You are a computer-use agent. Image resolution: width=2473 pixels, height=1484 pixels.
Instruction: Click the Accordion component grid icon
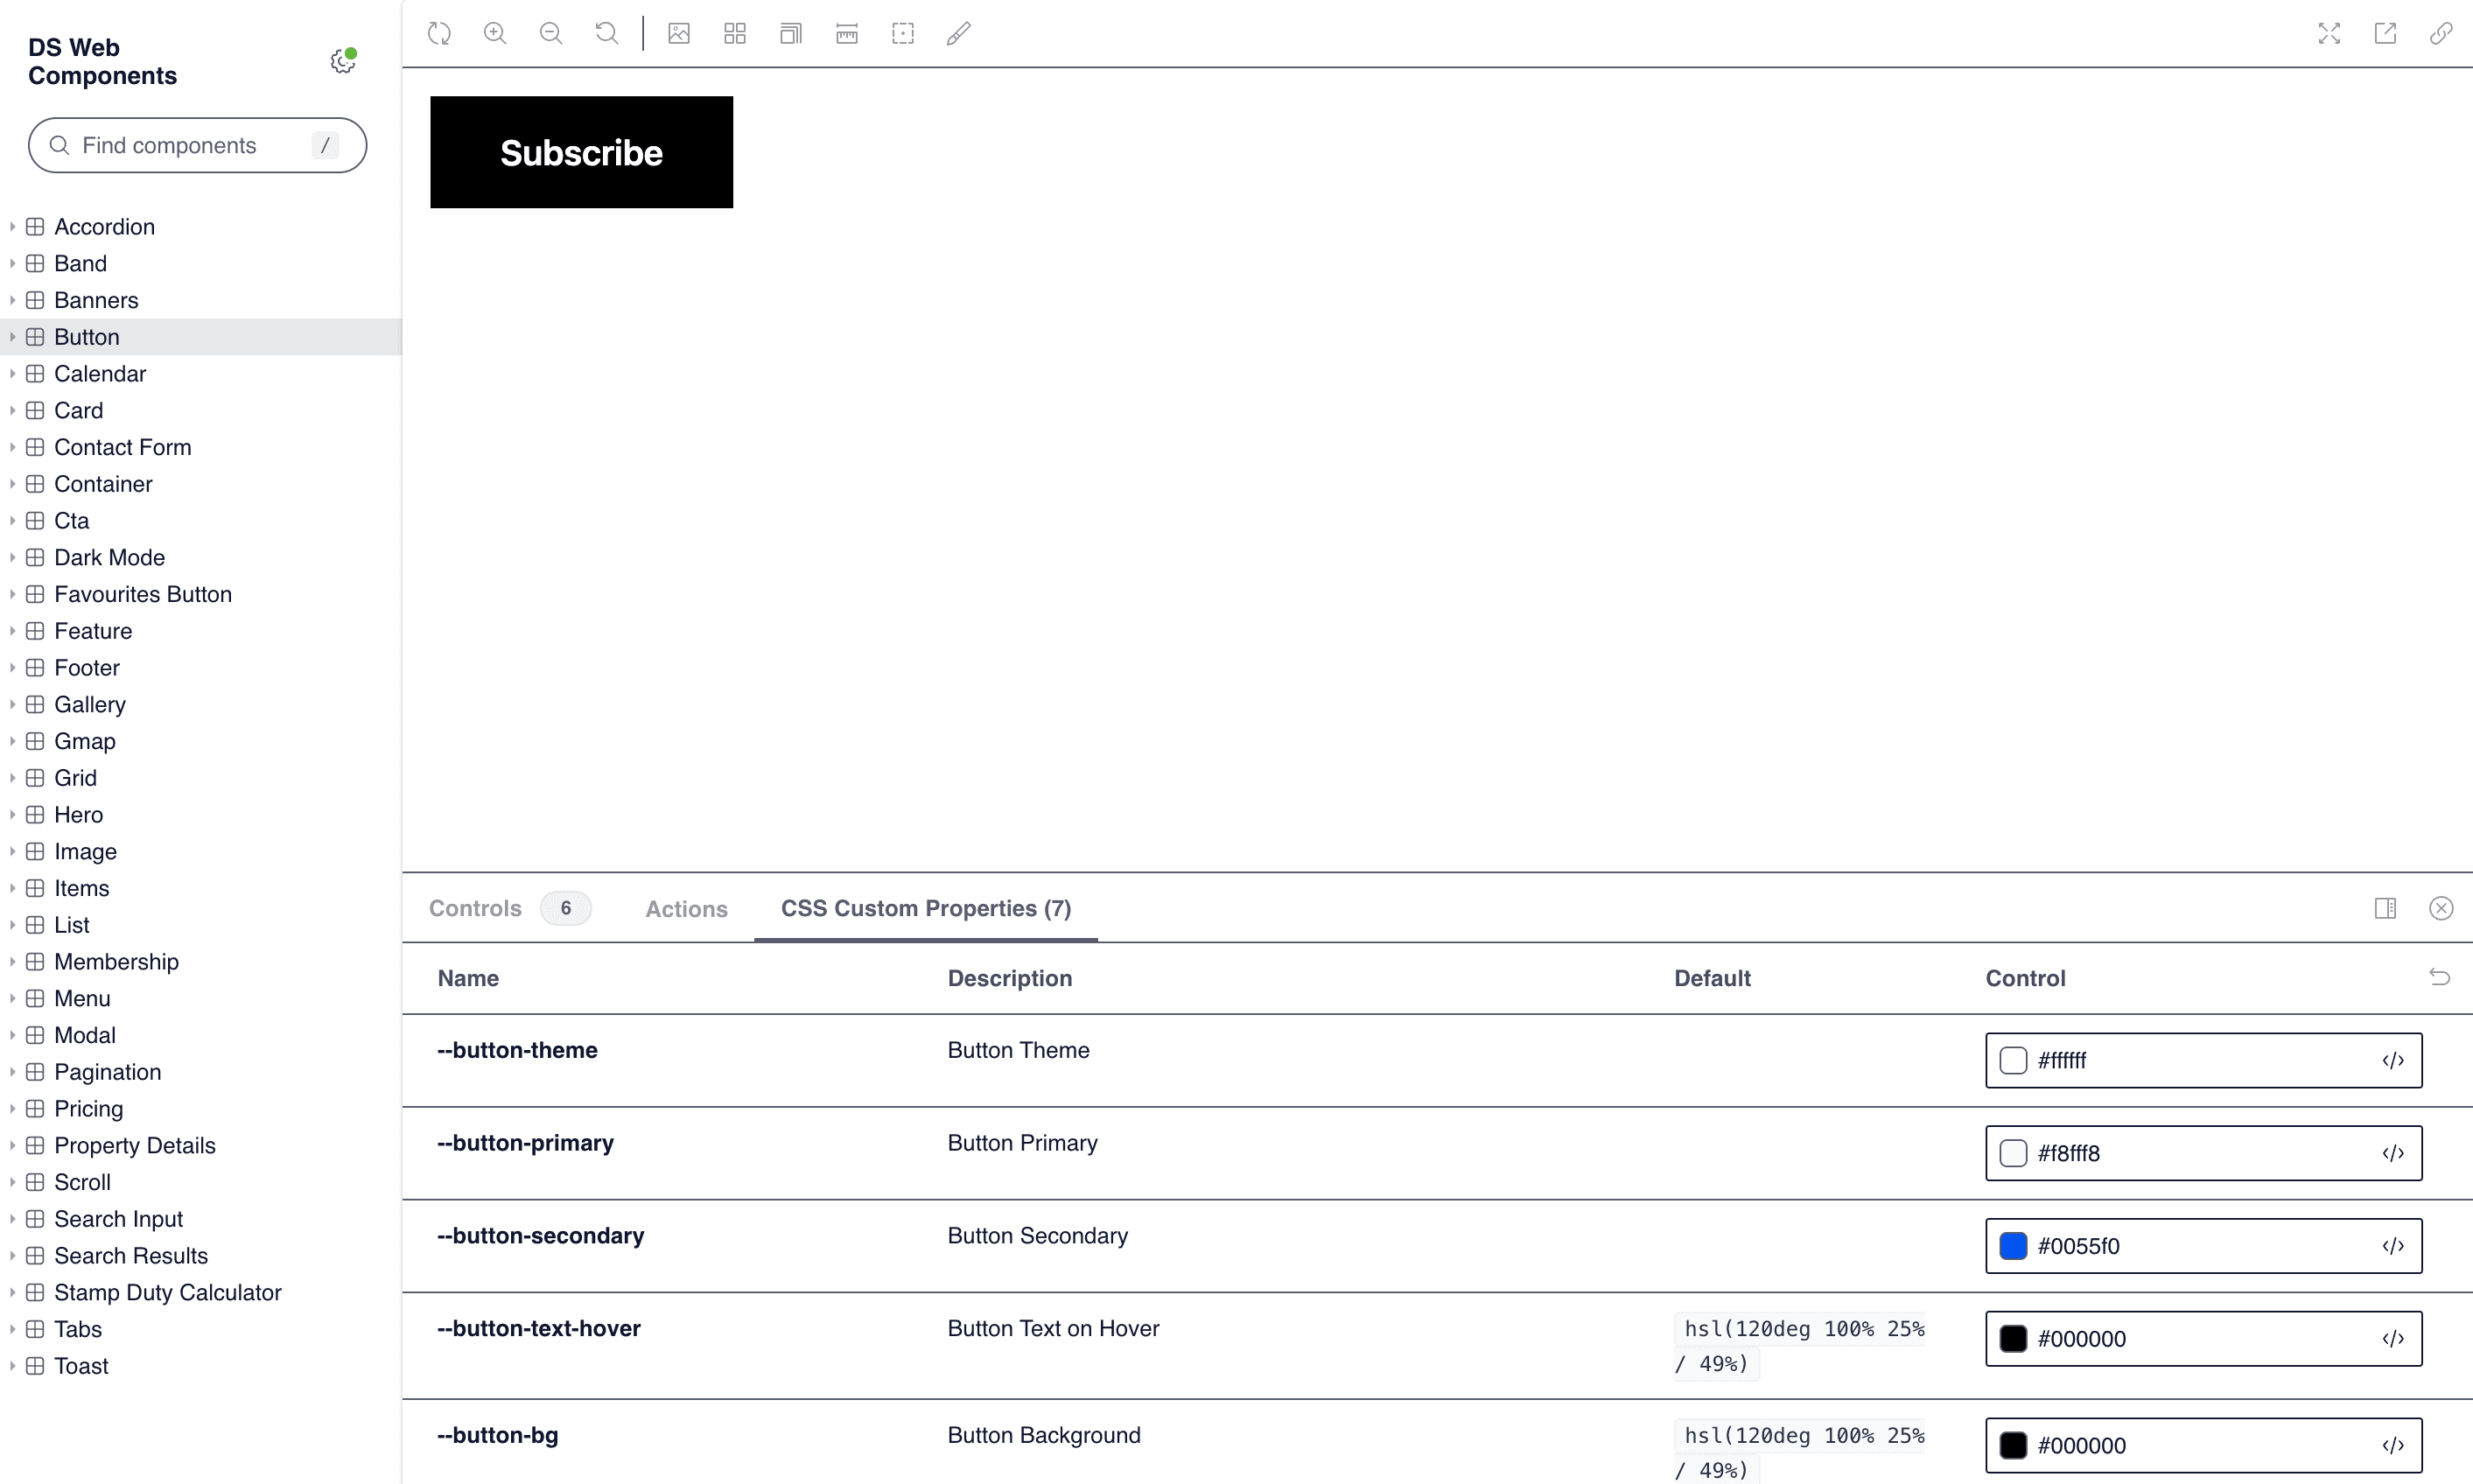[x=35, y=227]
